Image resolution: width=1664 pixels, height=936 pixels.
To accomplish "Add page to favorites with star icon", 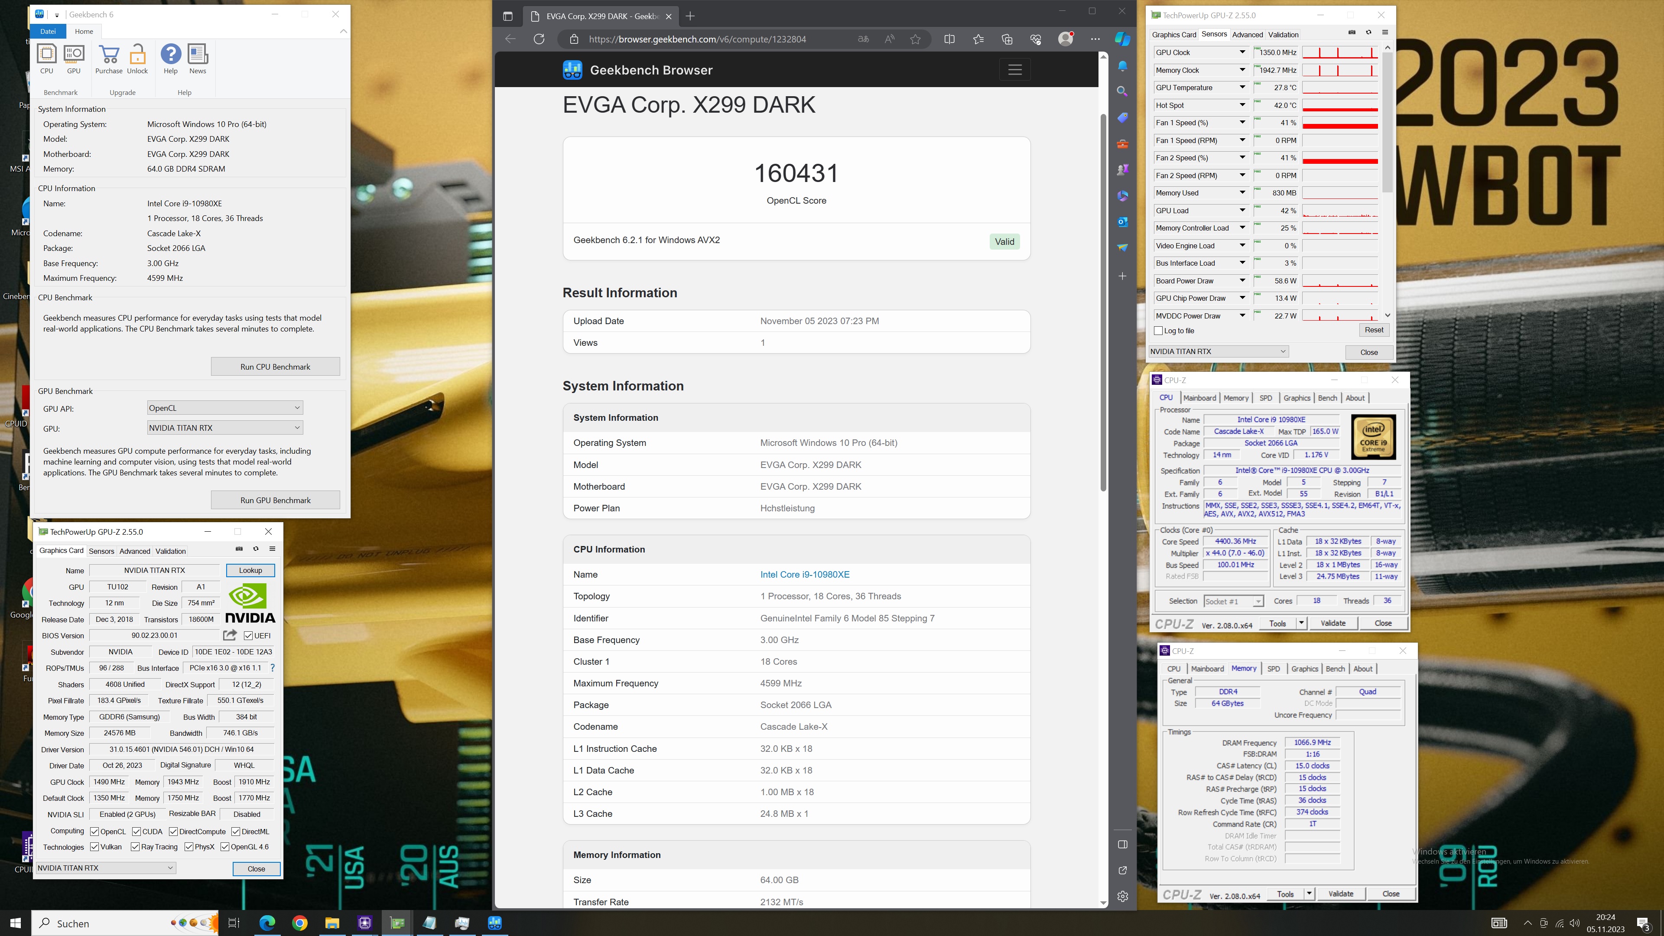I will [x=915, y=39].
